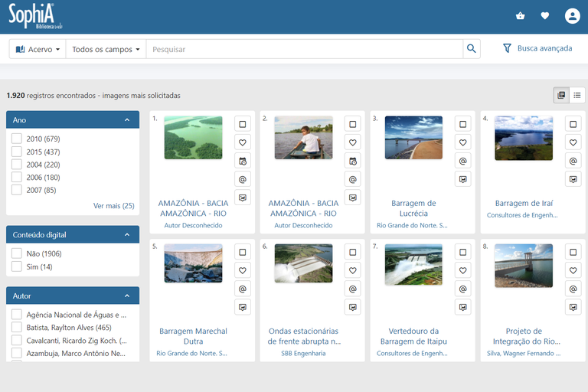
Task: Collapse the Conteúdo digital panel
Action: click(127, 235)
